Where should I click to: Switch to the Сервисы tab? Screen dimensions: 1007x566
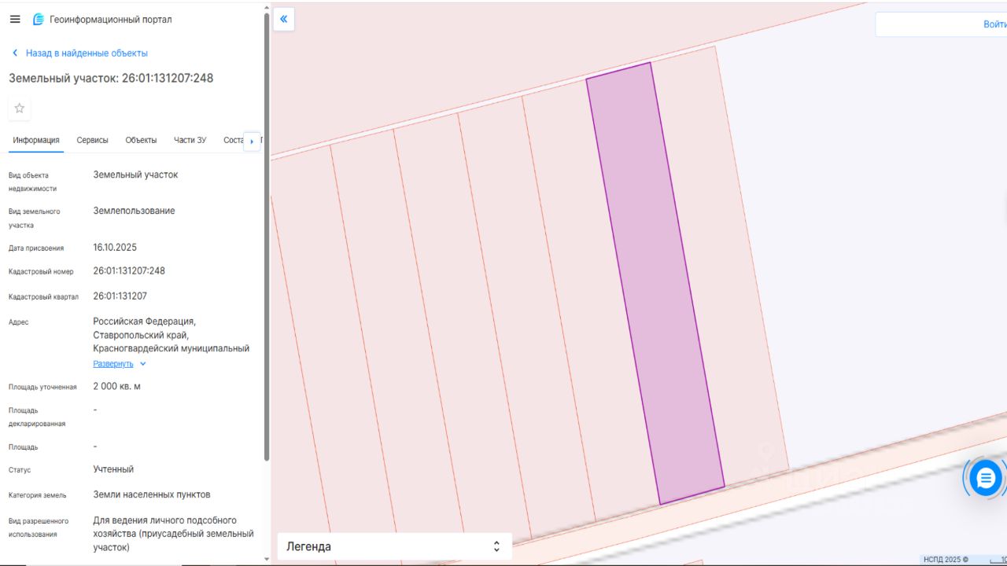point(92,140)
